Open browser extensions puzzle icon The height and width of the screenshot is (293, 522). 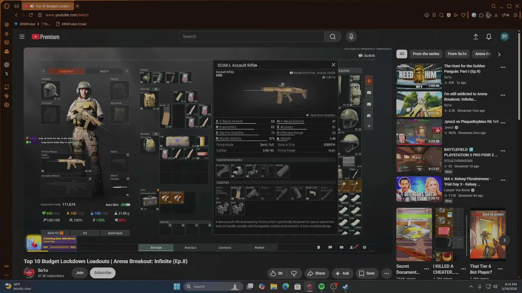point(481,15)
